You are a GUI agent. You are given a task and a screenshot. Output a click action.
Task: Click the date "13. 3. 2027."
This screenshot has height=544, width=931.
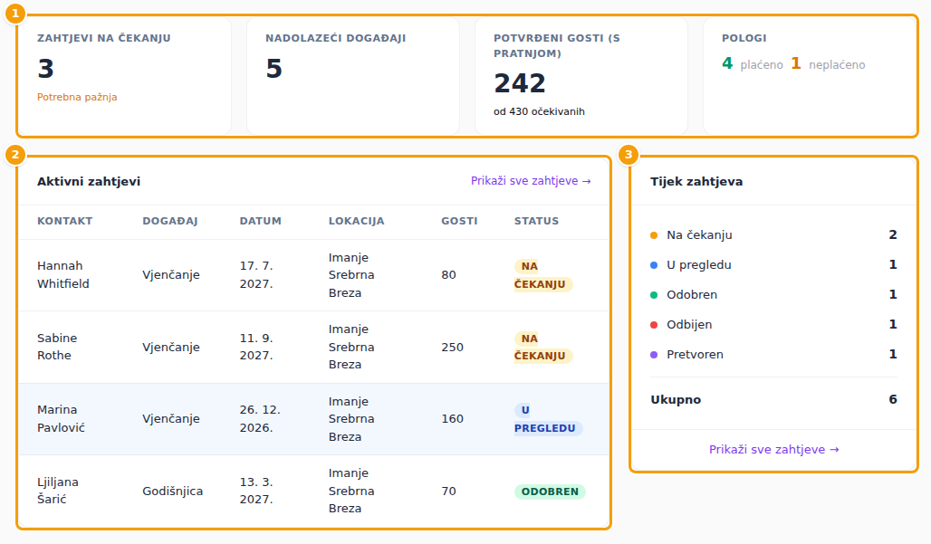[x=256, y=491]
